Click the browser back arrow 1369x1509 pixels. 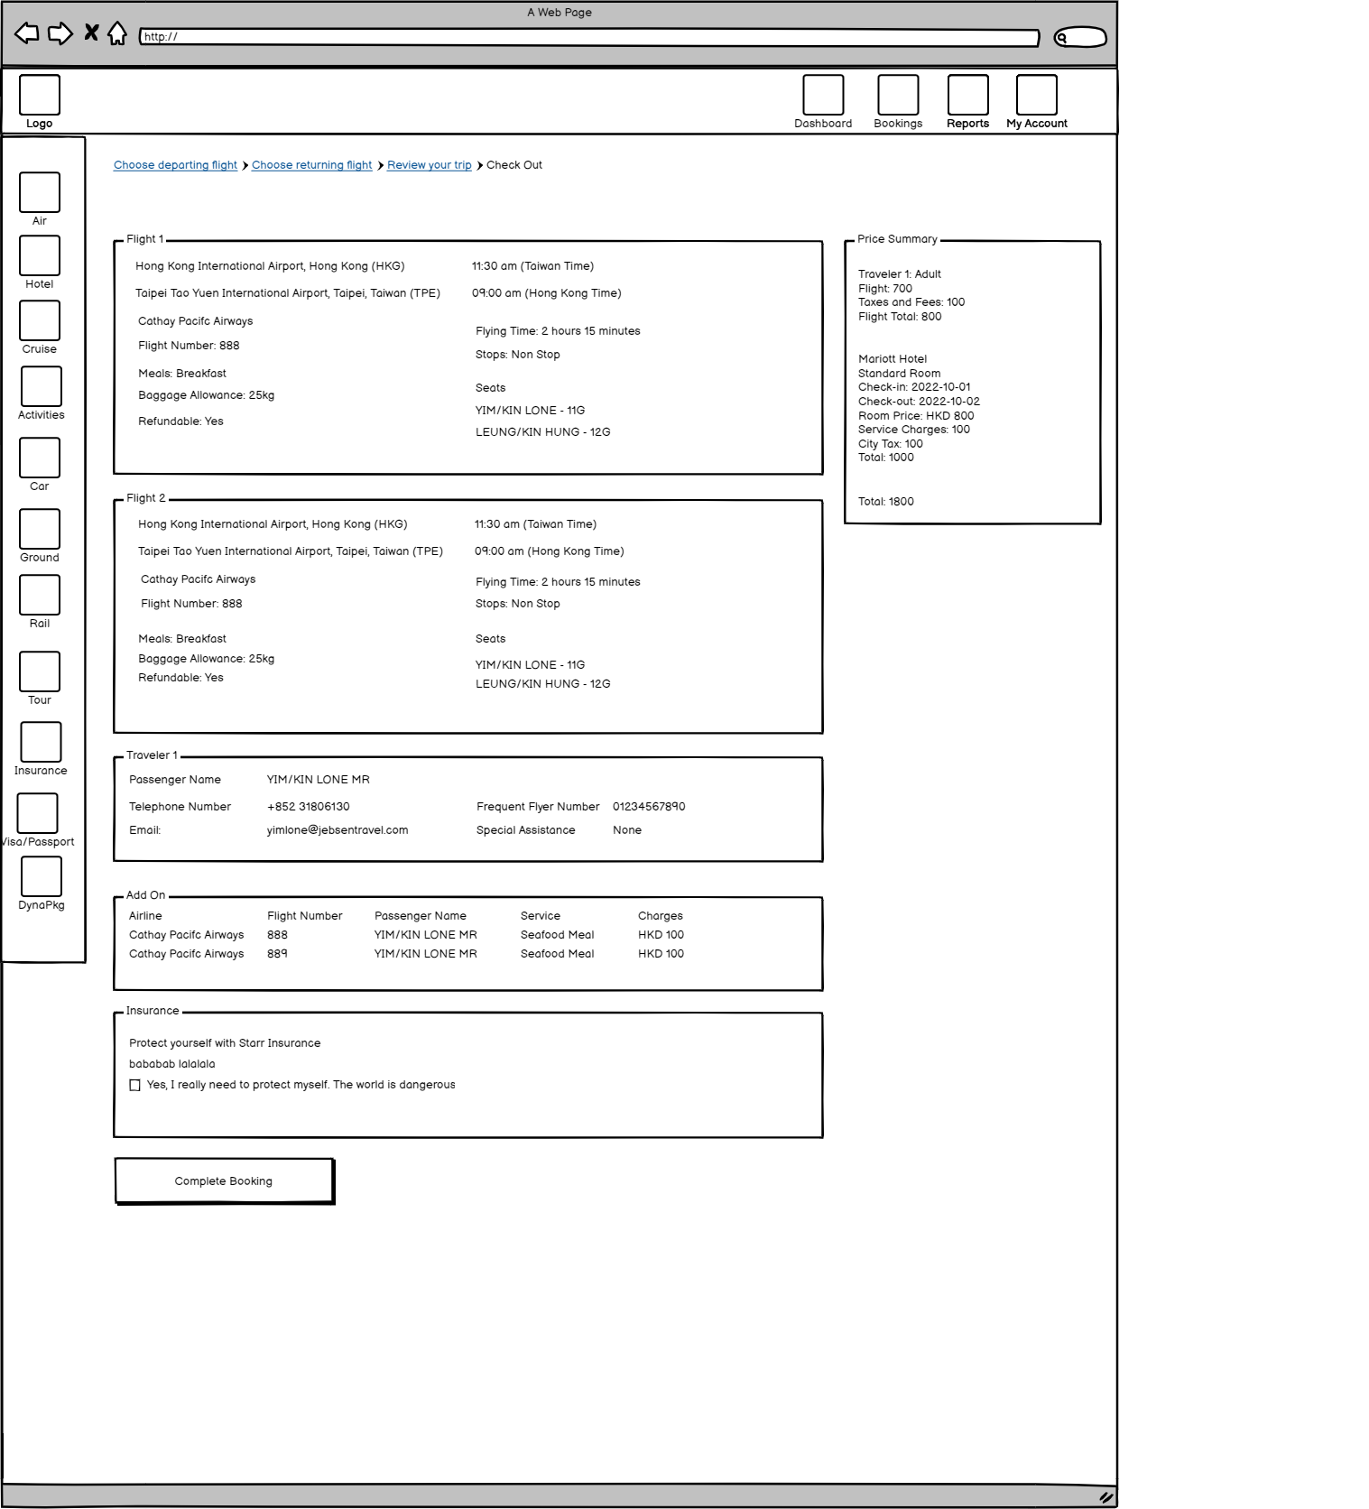(27, 33)
